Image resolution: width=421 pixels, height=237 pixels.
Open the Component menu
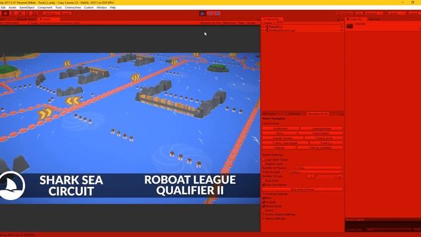(45, 7)
